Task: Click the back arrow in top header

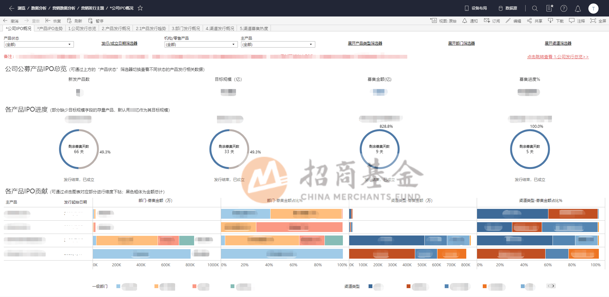Action: click(11, 8)
